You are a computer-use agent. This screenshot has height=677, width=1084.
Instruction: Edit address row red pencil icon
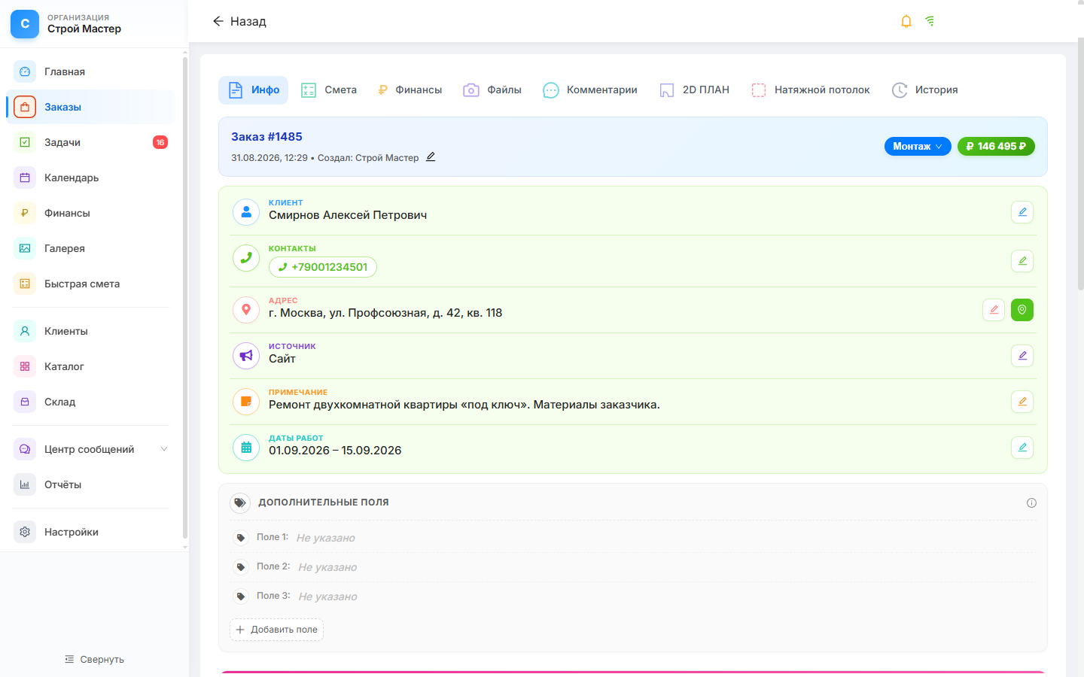click(994, 310)
